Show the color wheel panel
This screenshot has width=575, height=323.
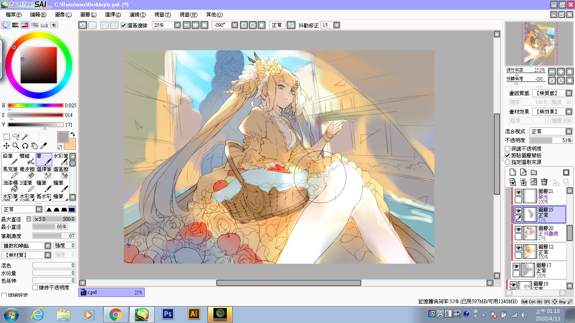pos(5,25)
